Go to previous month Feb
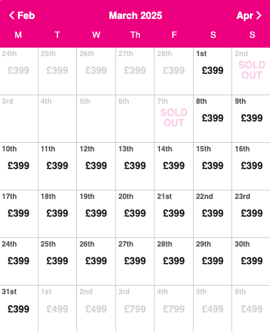 pos(22,15)
